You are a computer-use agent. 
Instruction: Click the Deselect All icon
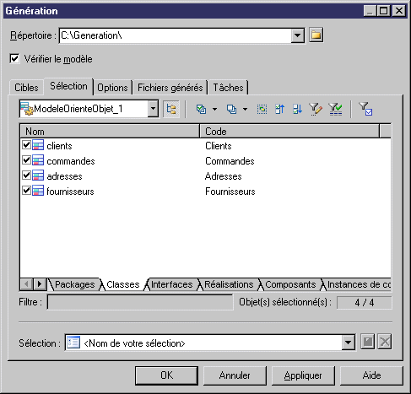point(231,109)
